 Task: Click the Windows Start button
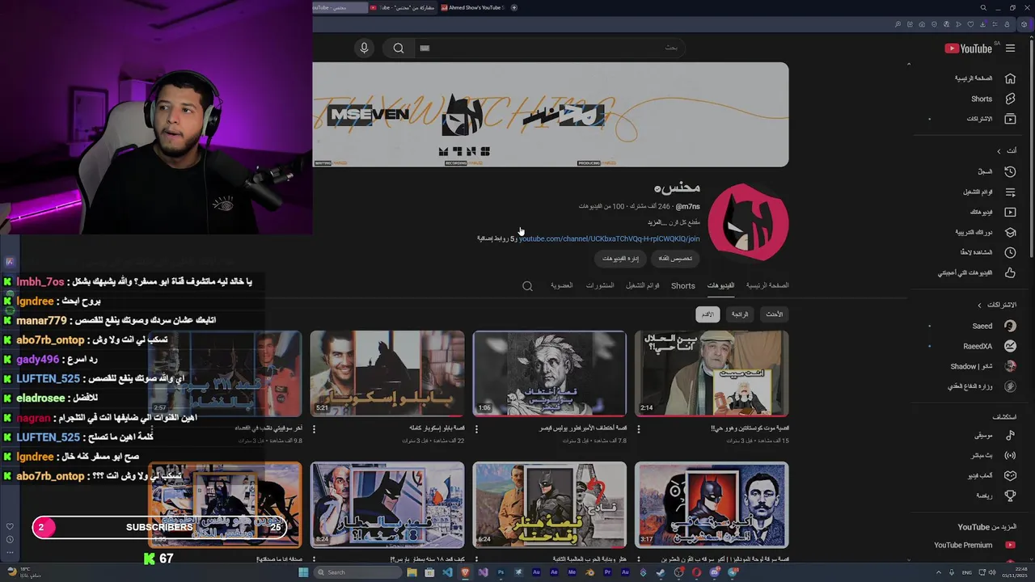pyautogui.click(x=303, y=572)
